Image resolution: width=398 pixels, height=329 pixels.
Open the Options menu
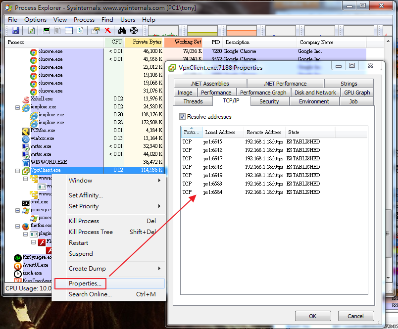35,19
